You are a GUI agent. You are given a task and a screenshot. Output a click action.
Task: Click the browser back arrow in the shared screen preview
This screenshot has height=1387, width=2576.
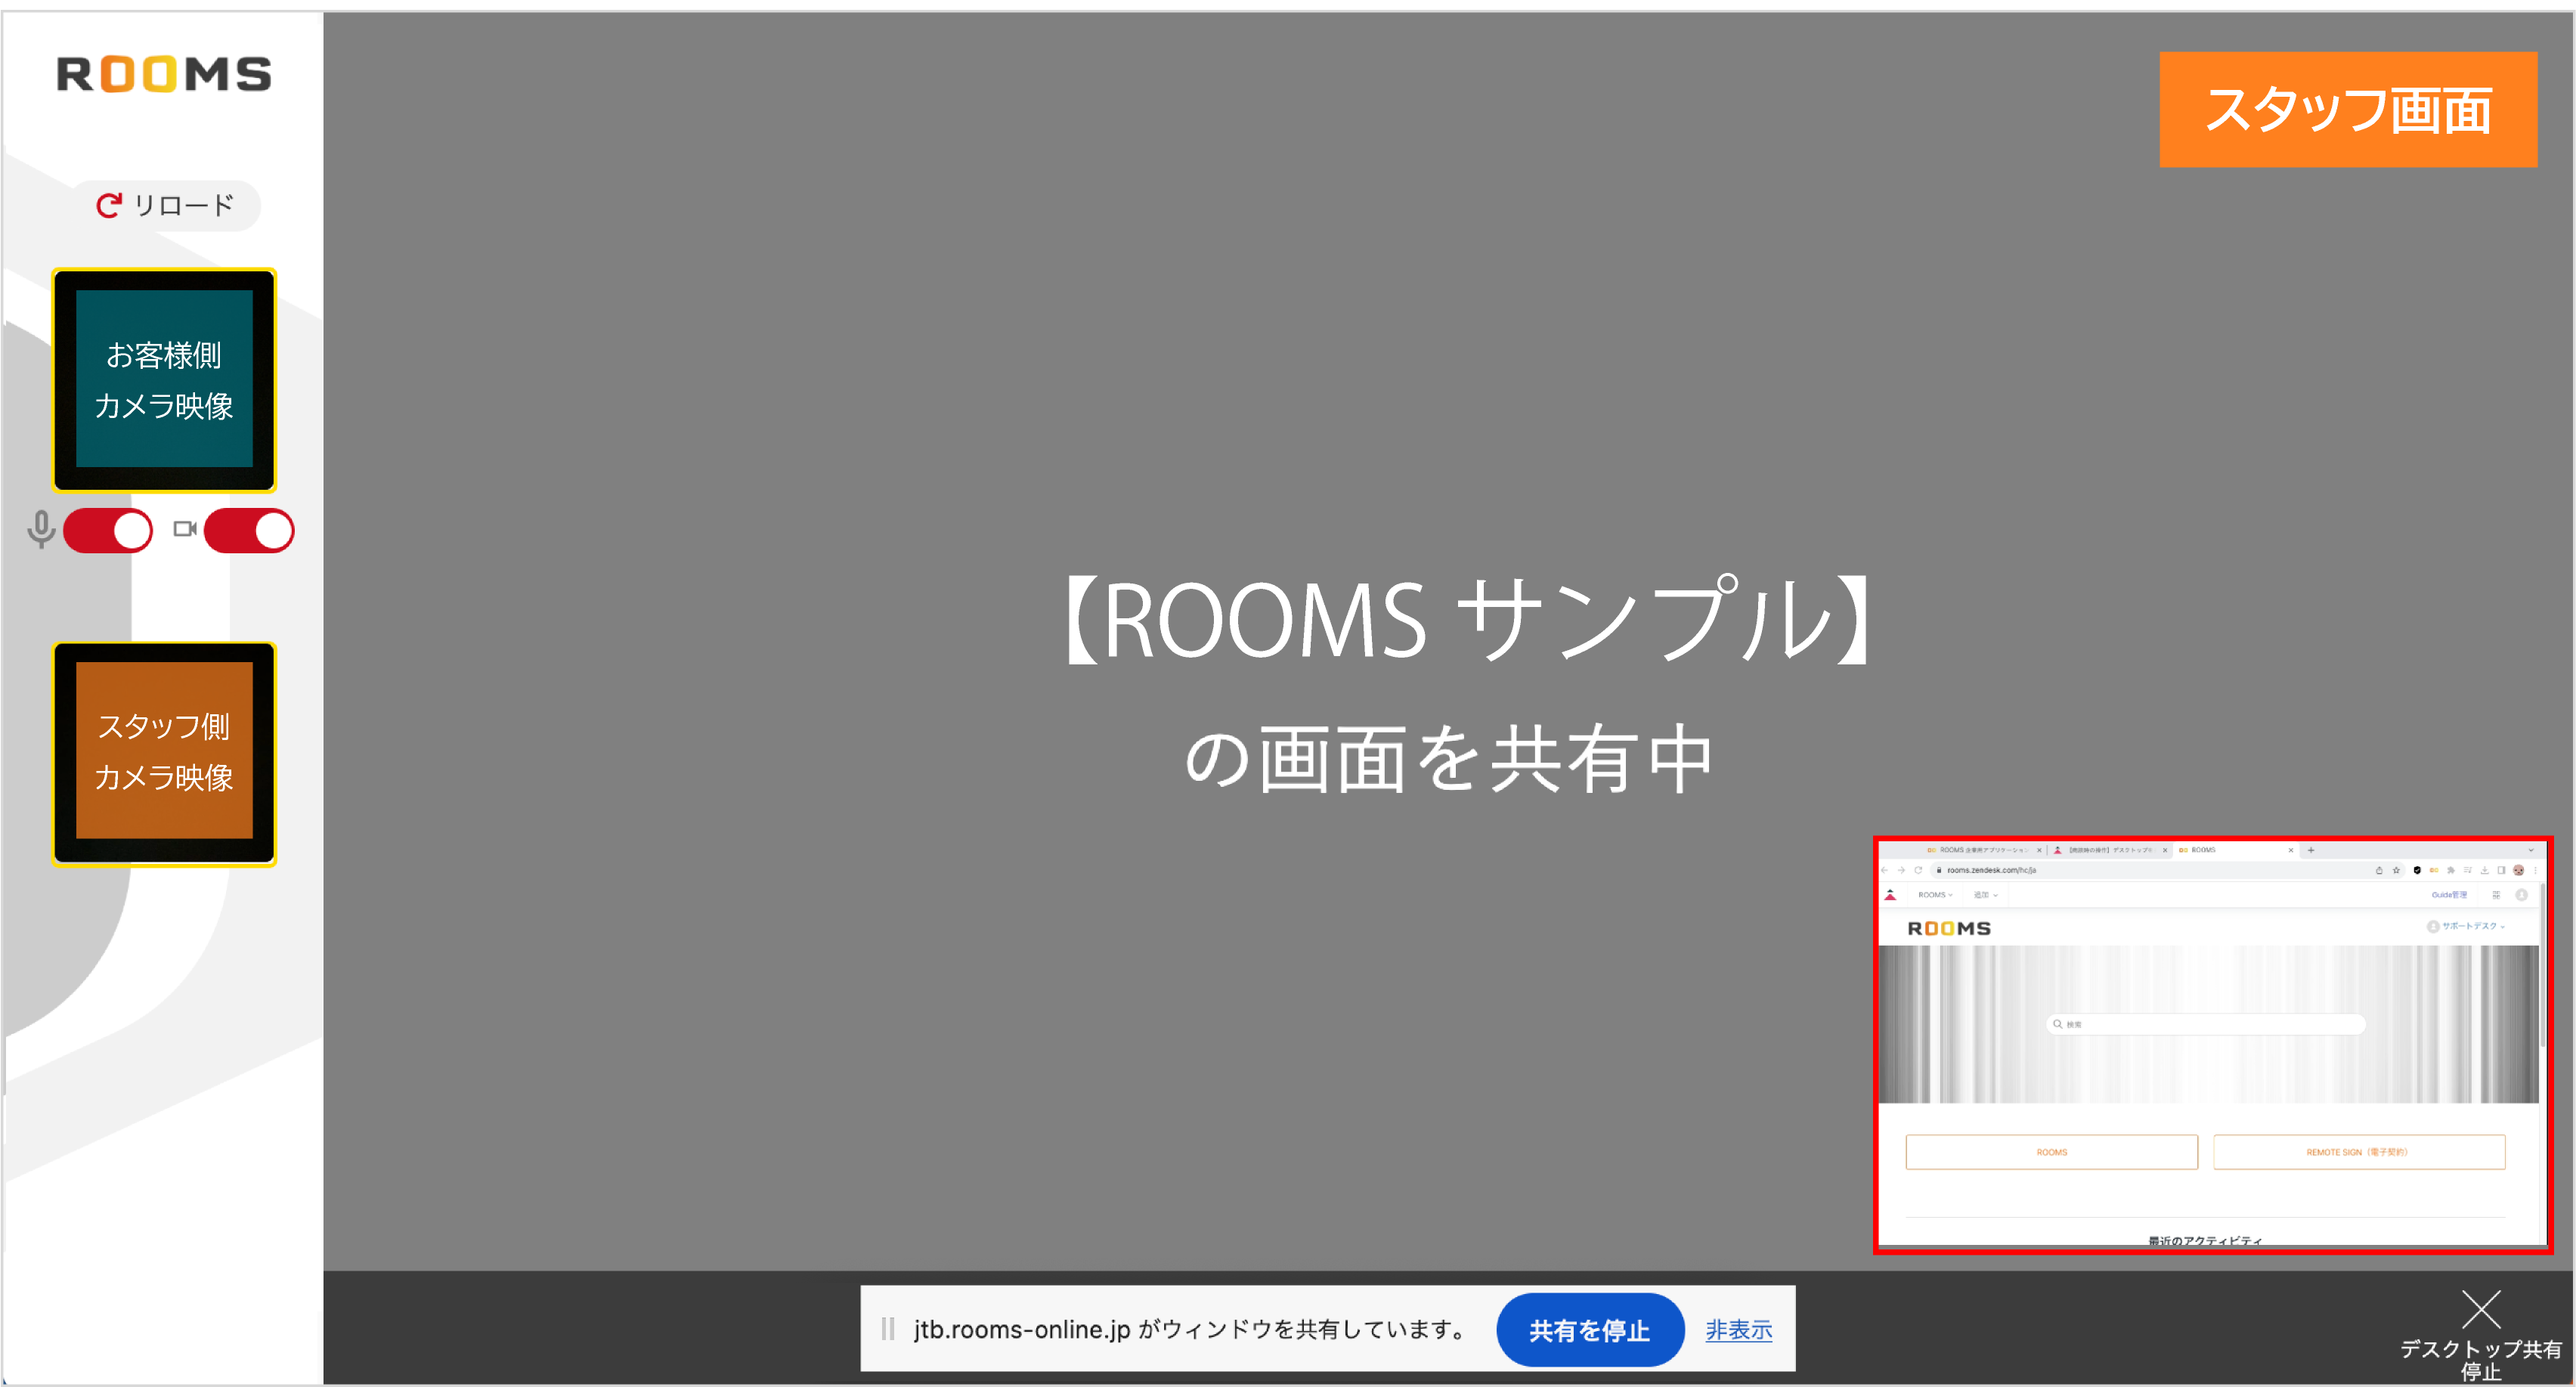pos(1885,870)
